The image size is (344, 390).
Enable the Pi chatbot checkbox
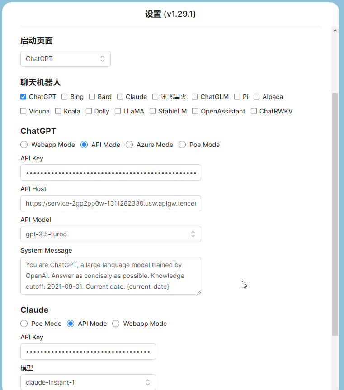click(x=237, y=97)
